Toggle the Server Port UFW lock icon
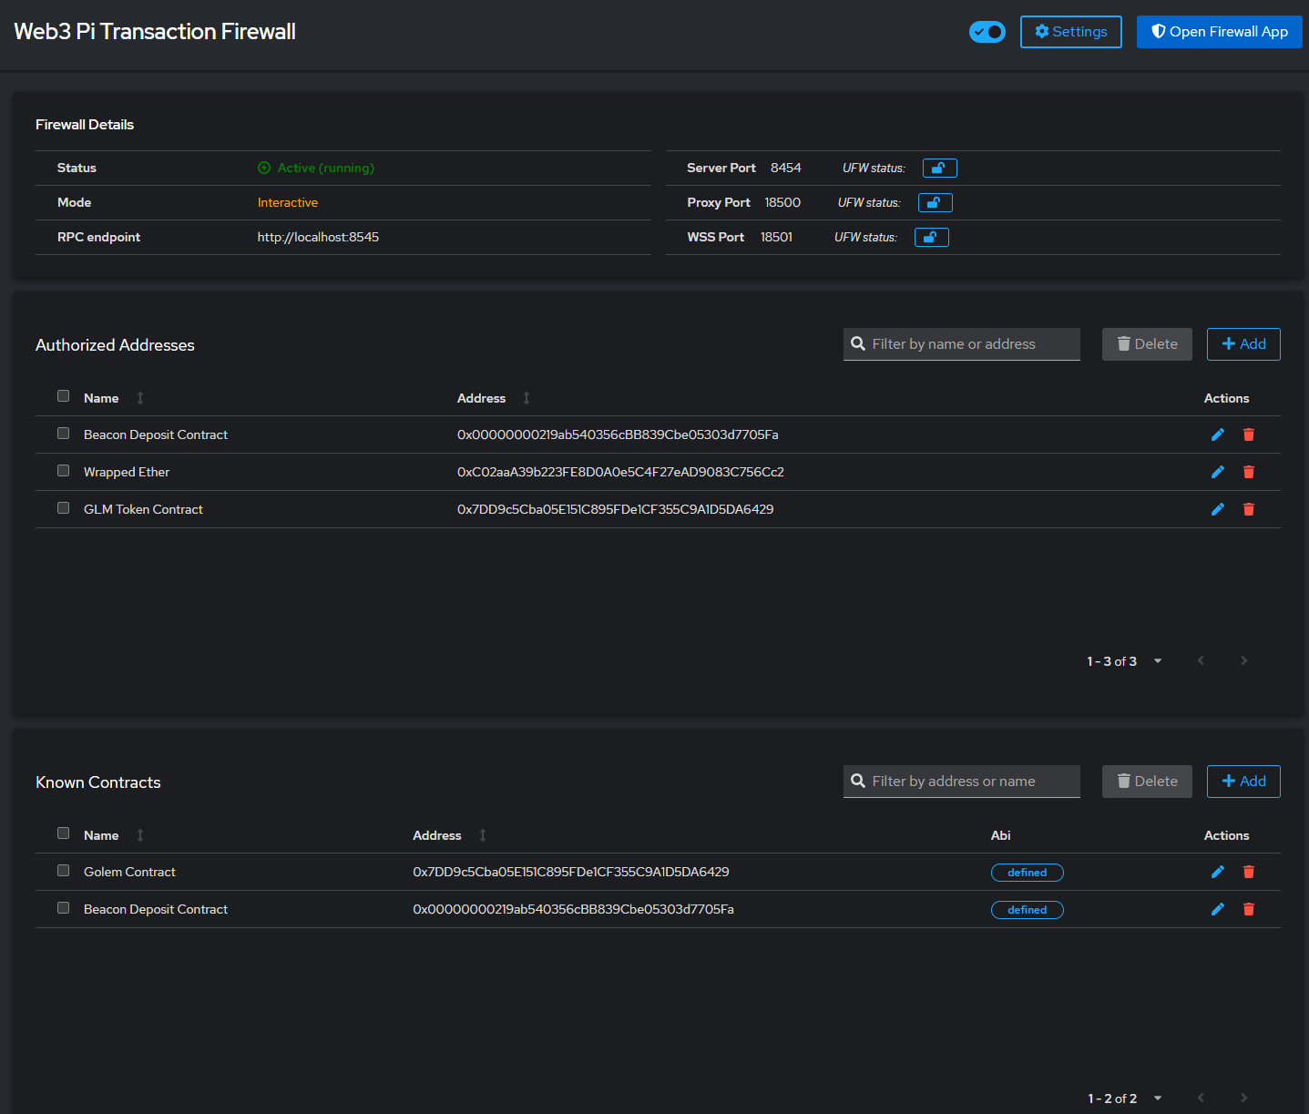 pyautogui.click(x=939, y=168)
